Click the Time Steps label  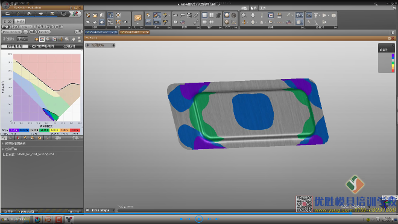pyautogui.click(x=100, y=210)
